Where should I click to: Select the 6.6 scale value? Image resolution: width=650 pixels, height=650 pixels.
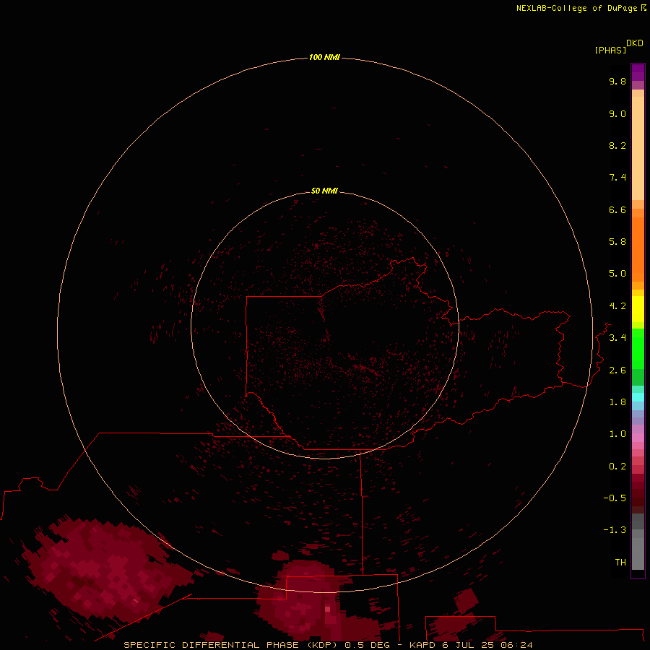coord(617,209)
